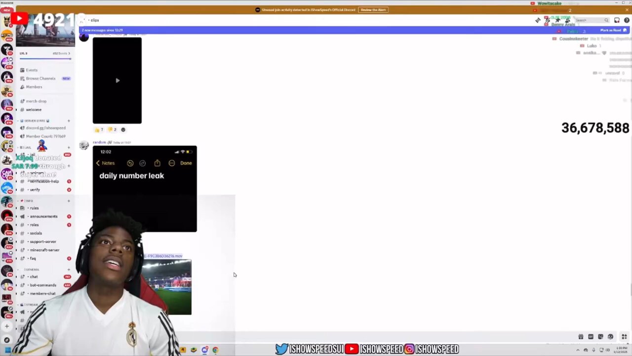Open the Inbox icon in header
Image resolution: width=632 pixels, height=356 pixels.
click(x=617, y=20)
